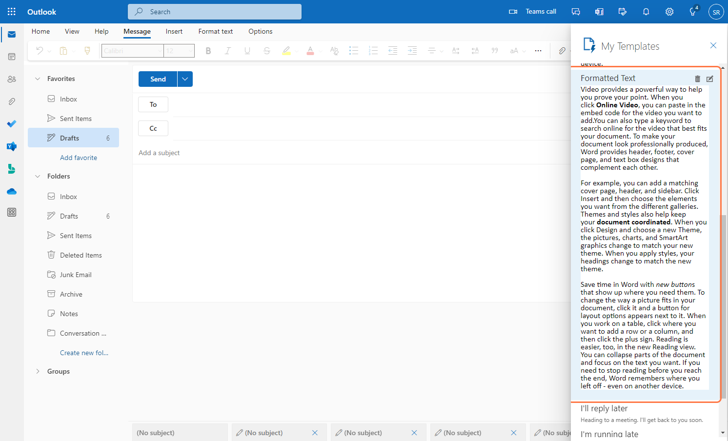
Task: Toggle bulleted list
Action: tap(354, 51)
